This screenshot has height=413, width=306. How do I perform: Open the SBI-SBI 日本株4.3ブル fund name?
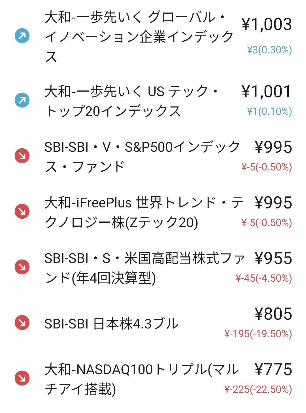tap(111, 324)
